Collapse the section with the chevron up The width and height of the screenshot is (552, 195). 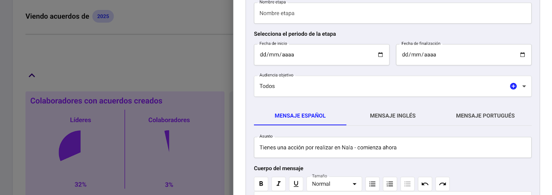click(31, 75)
